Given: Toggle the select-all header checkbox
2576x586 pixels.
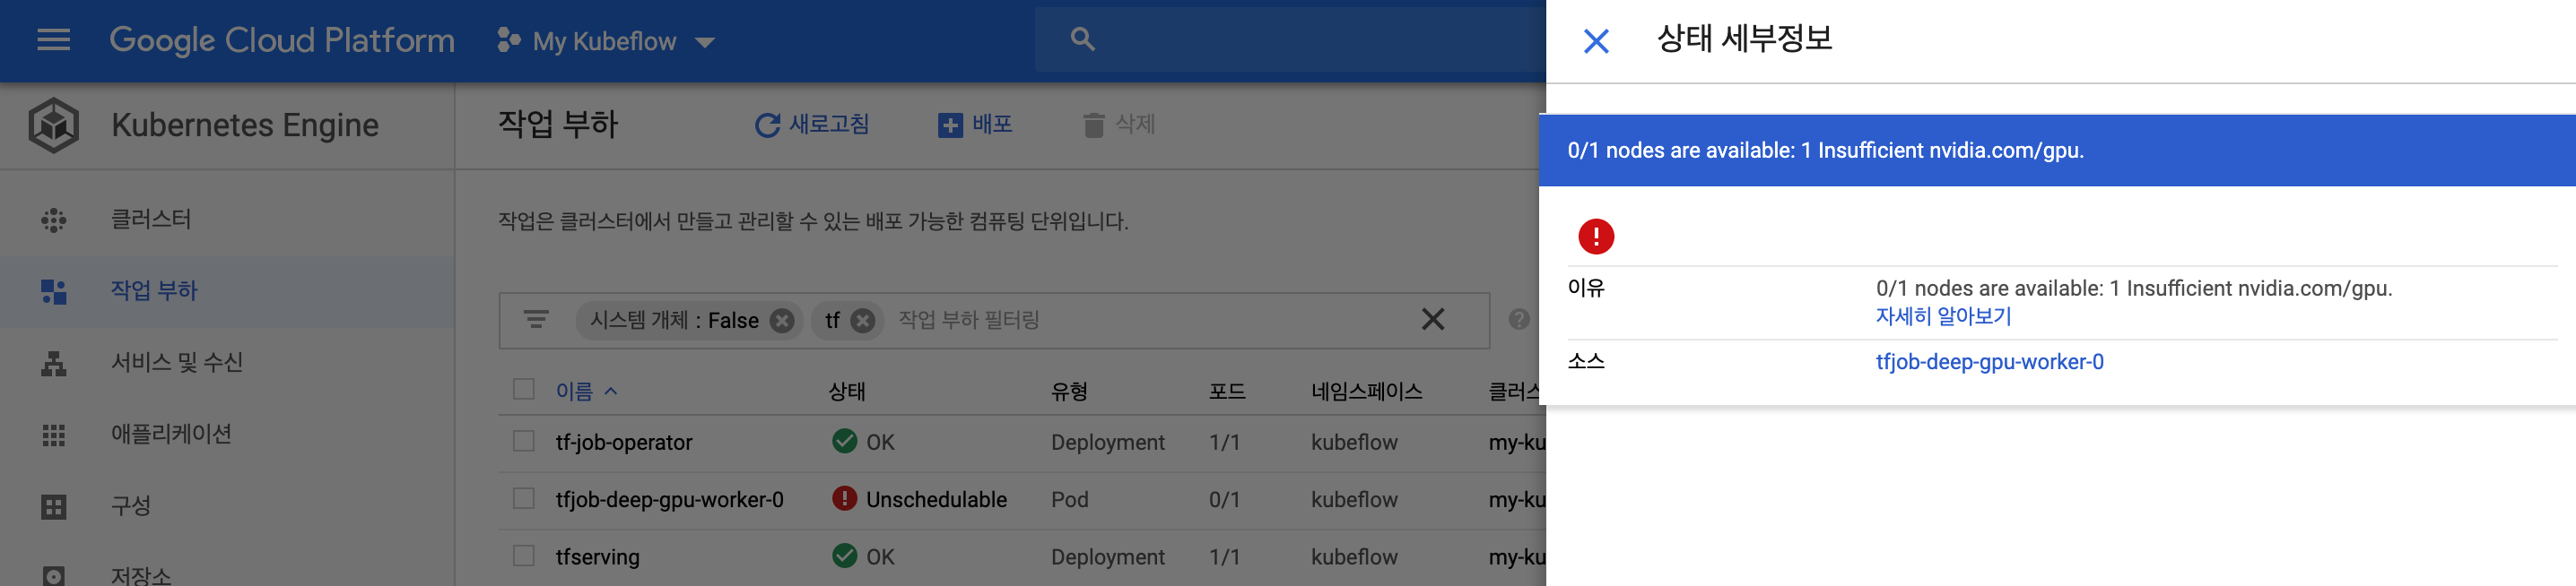Looking at the screenshot, I should coord(524,390).
